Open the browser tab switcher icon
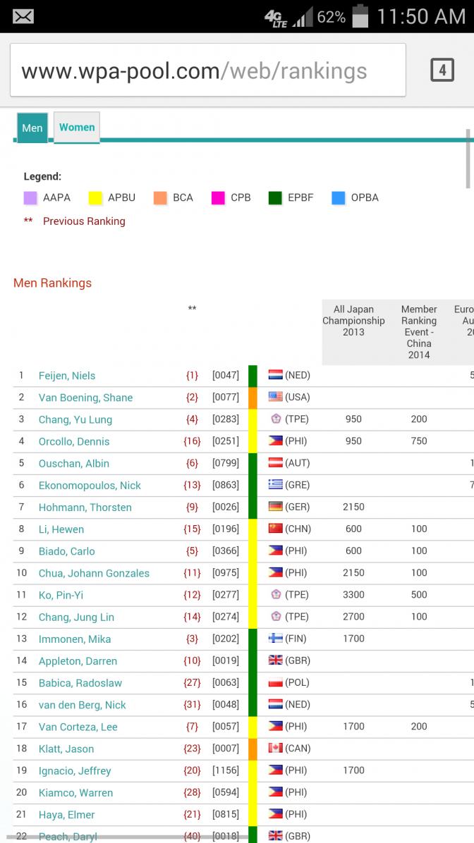474x843 pixels. click(x=442, y=70)
